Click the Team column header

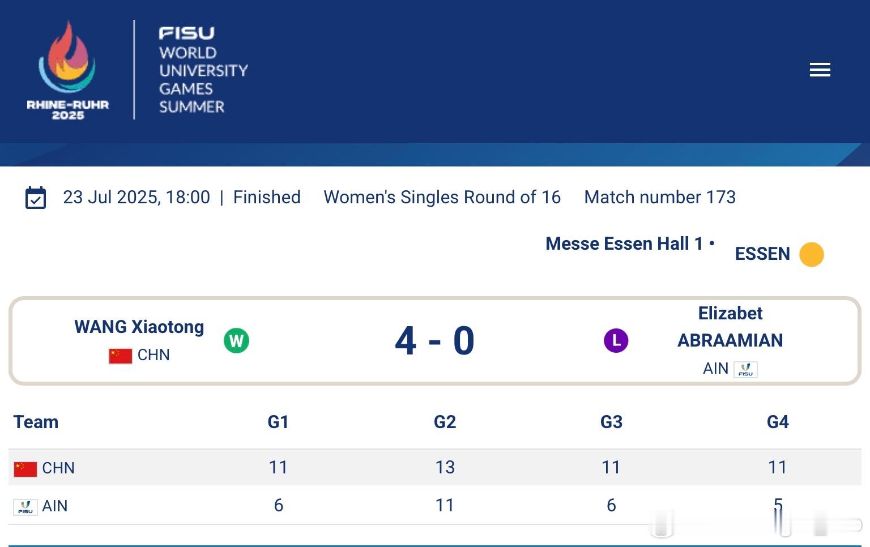pos(36,422)
